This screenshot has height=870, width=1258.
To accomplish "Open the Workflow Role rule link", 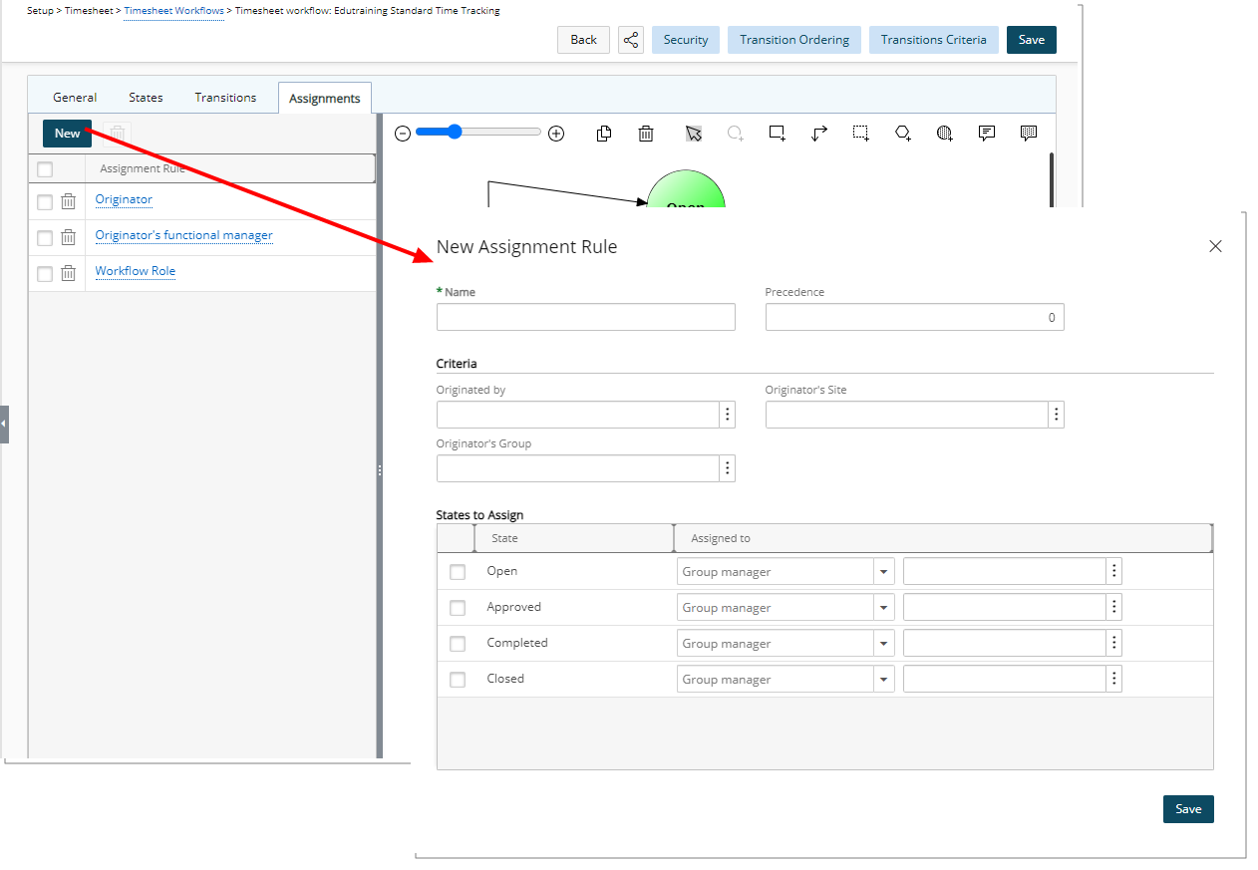I will click(x=136, y=271).
